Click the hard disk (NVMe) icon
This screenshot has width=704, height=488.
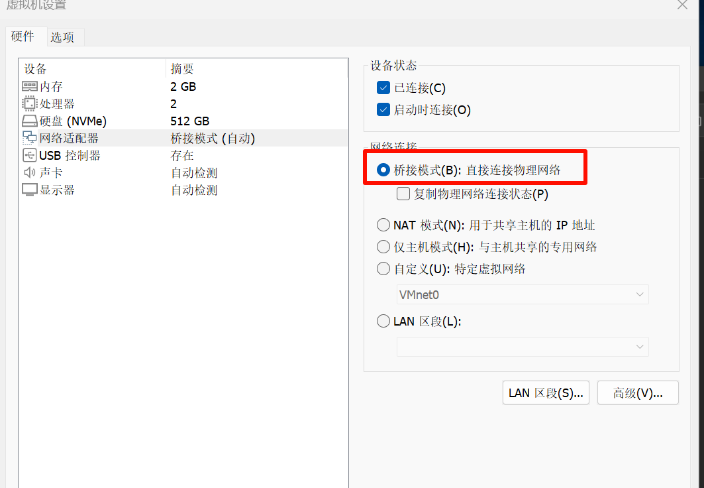pos(30,121)
